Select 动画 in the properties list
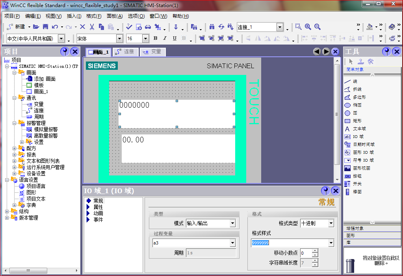 pyautogui.click(x=98, y=213)
